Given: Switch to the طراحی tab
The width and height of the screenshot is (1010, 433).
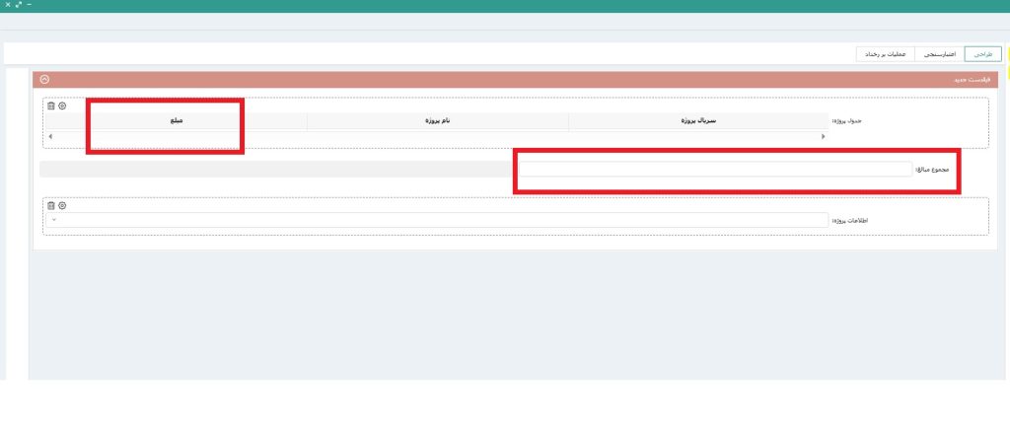Looking at the screenshot, I should pyautogui.click(x=981, y=54).
